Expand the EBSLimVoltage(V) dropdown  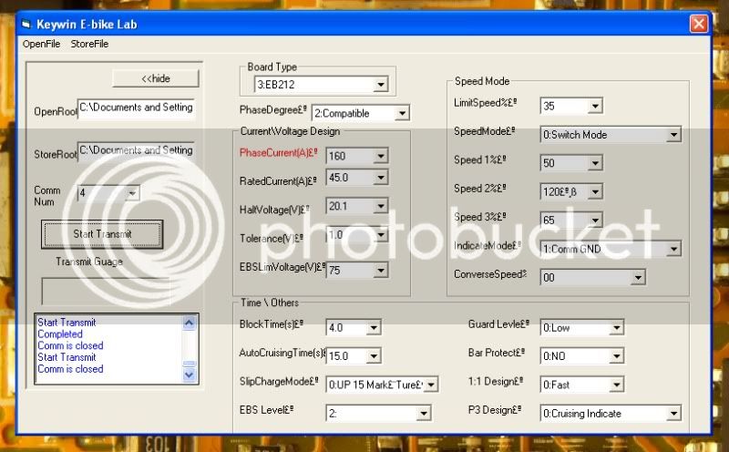click(x=381, y=270)
